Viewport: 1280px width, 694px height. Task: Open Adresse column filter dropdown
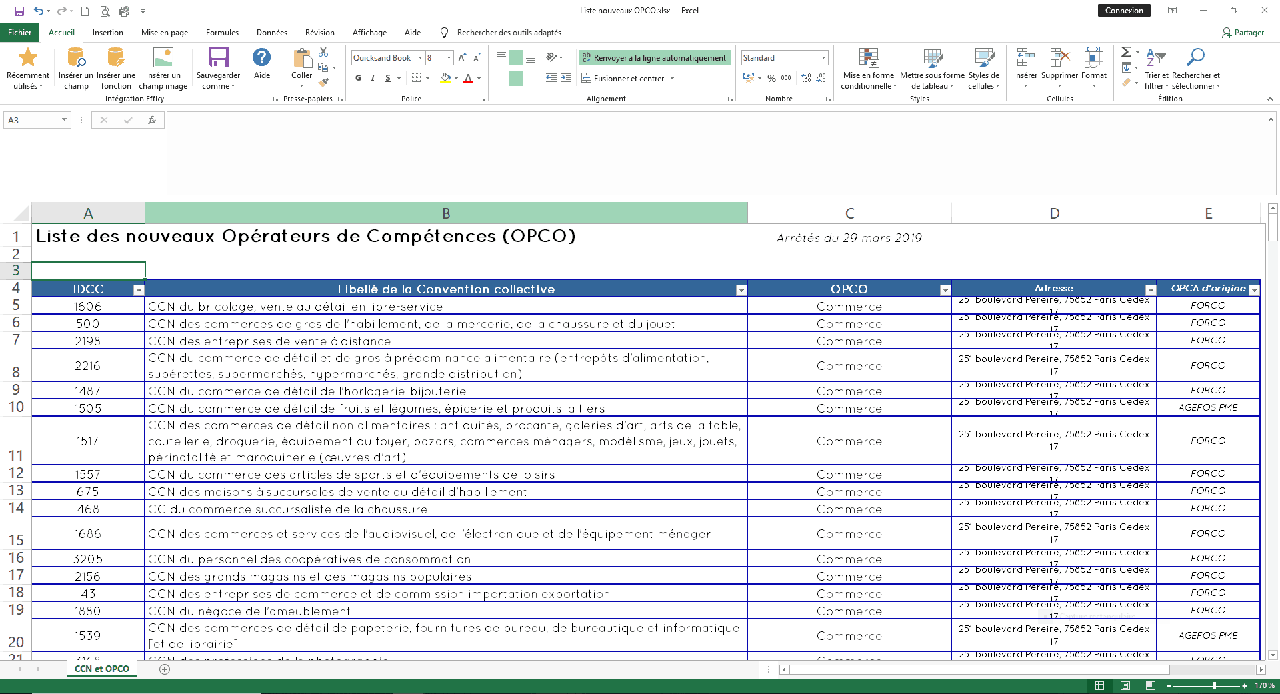1151,290
